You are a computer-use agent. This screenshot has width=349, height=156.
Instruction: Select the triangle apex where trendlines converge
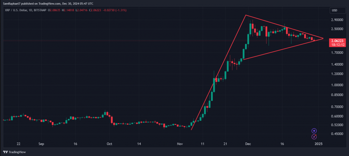323,38
